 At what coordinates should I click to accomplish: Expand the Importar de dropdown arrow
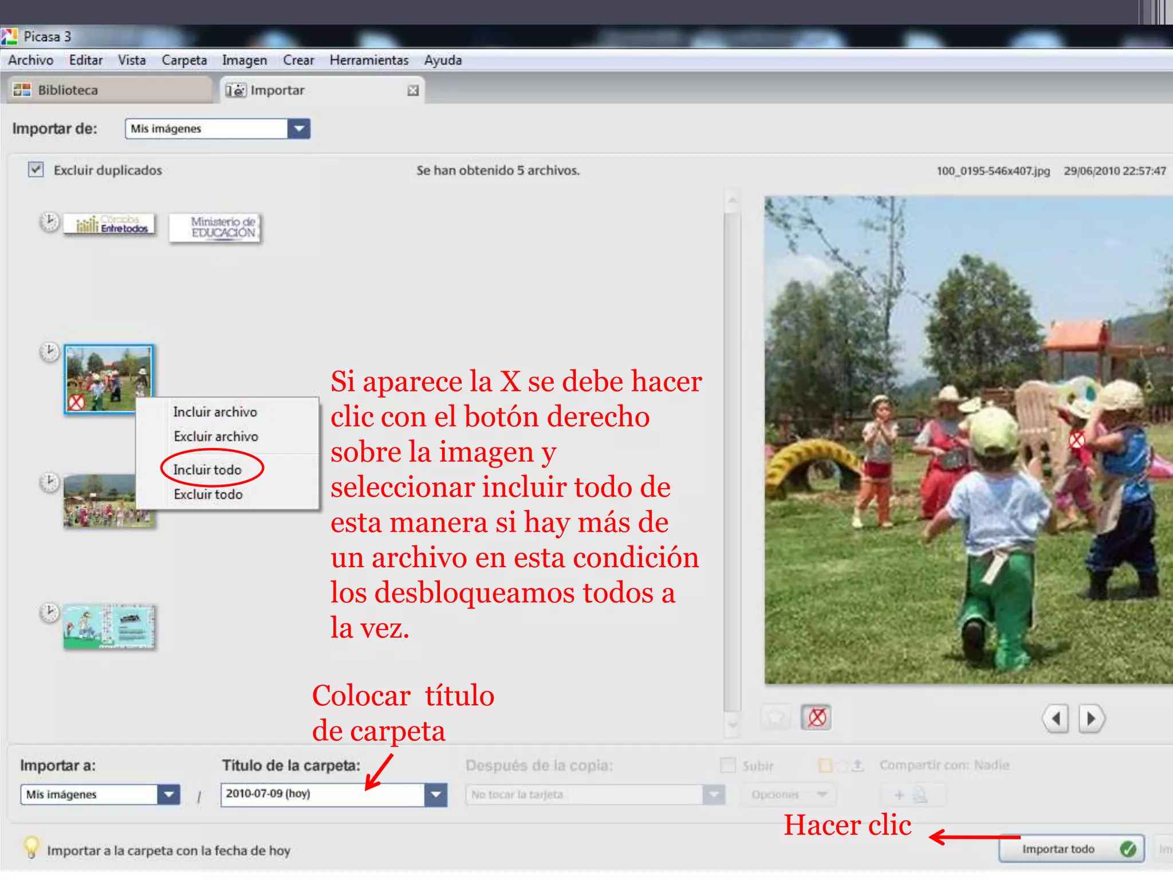pos(299,129)
